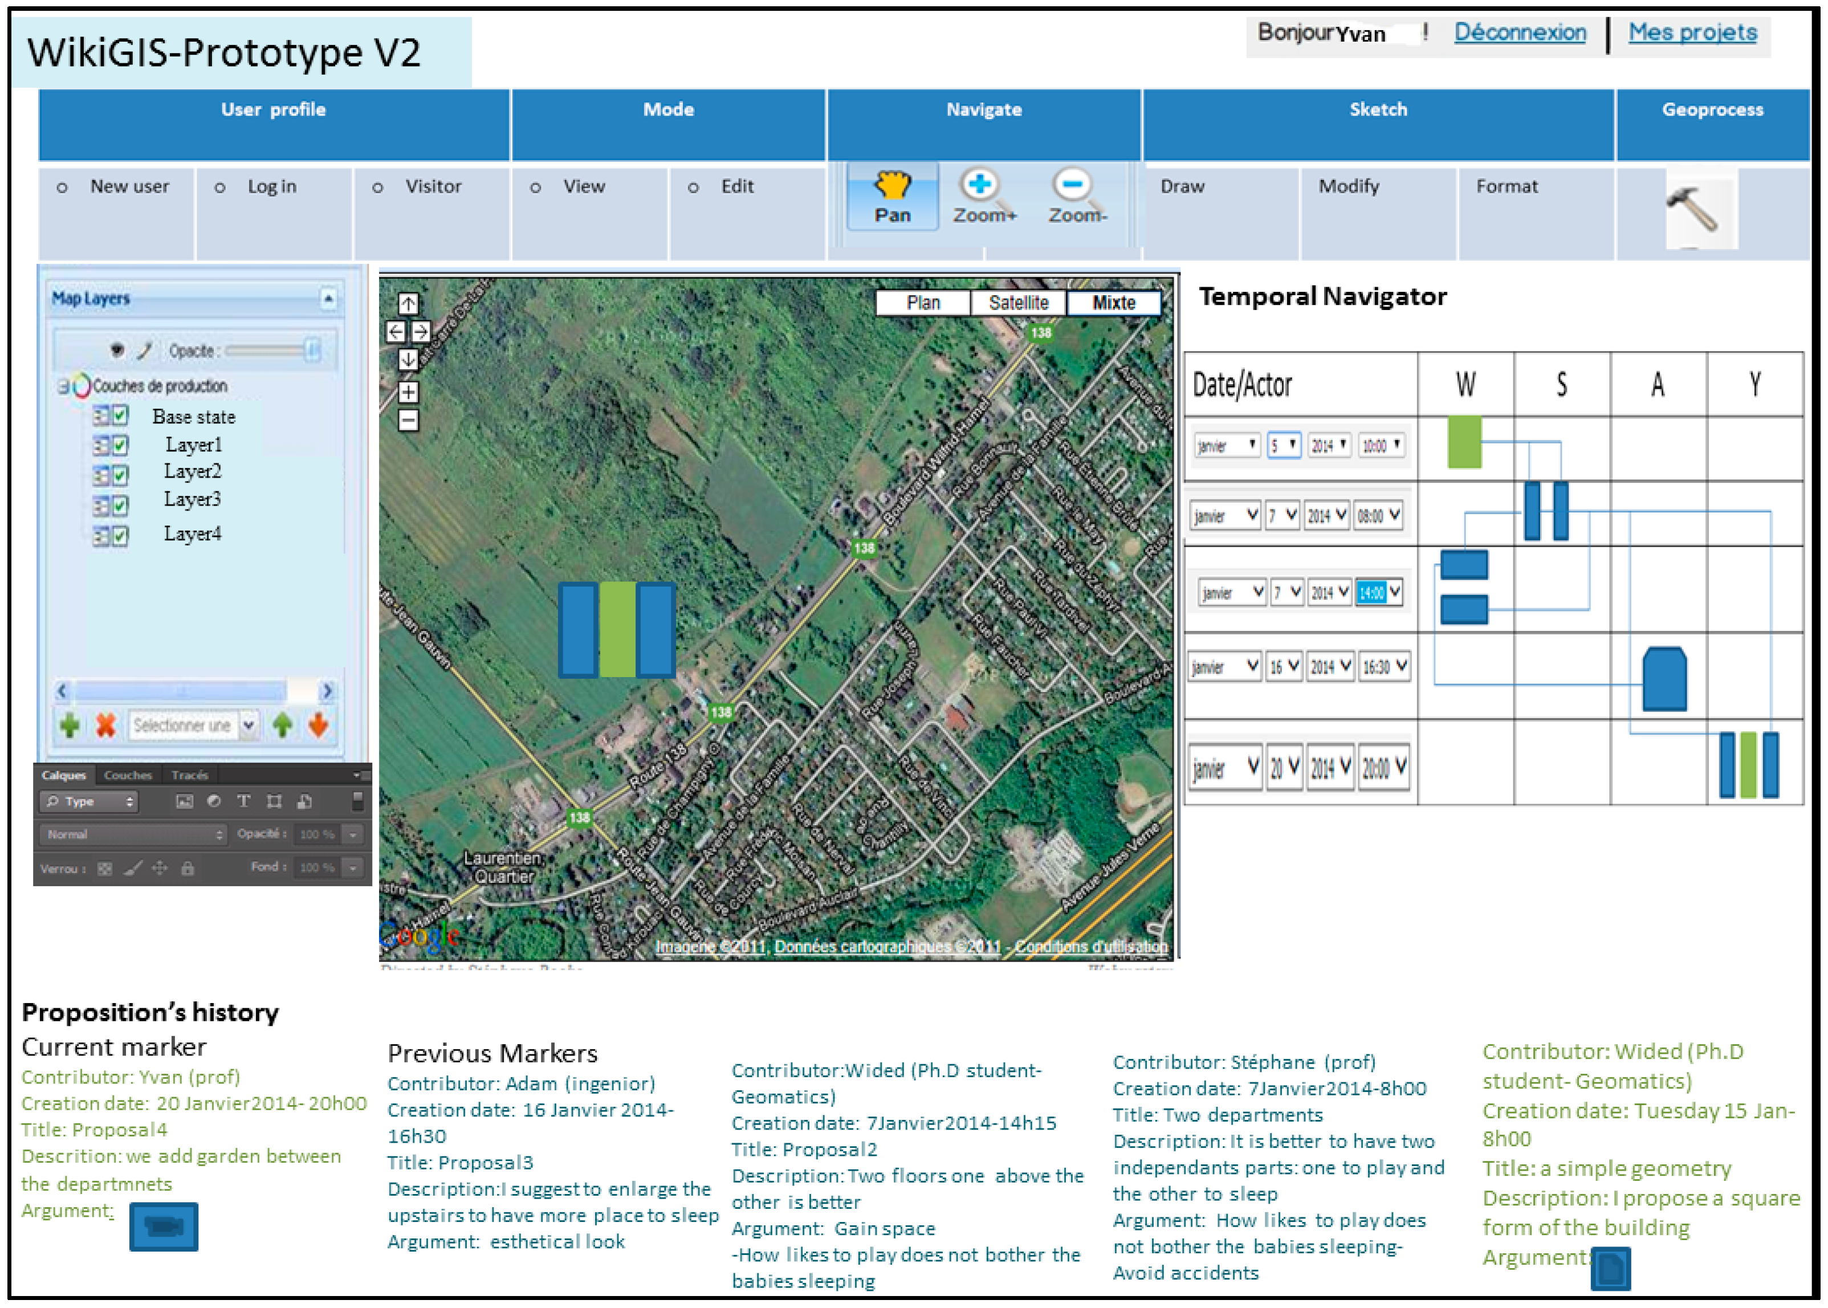Move layer down with orange arrow

click(319, 725)
